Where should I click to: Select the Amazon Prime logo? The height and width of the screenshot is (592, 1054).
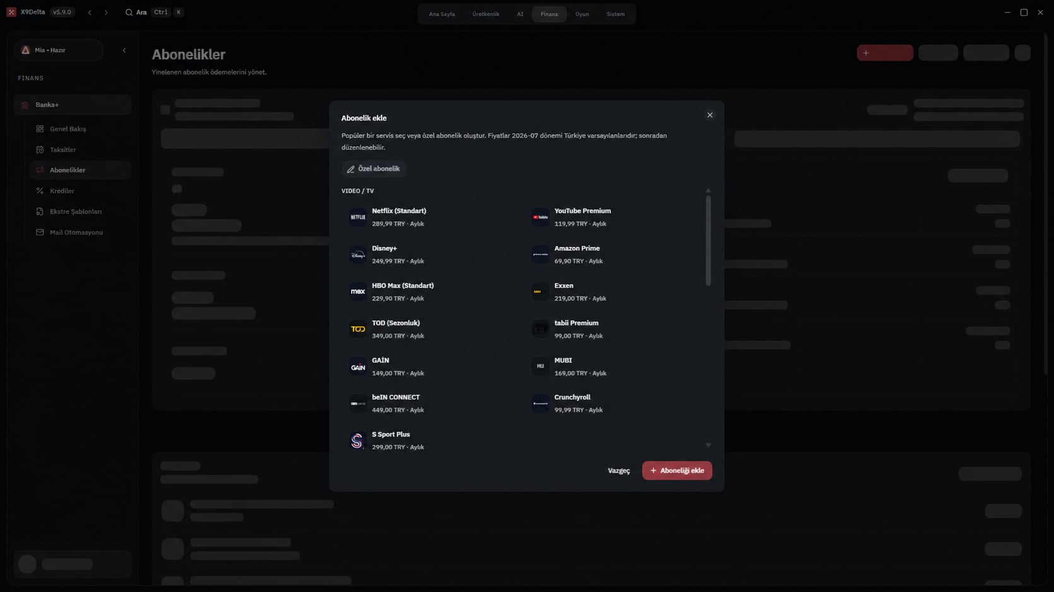coord(540,254)
